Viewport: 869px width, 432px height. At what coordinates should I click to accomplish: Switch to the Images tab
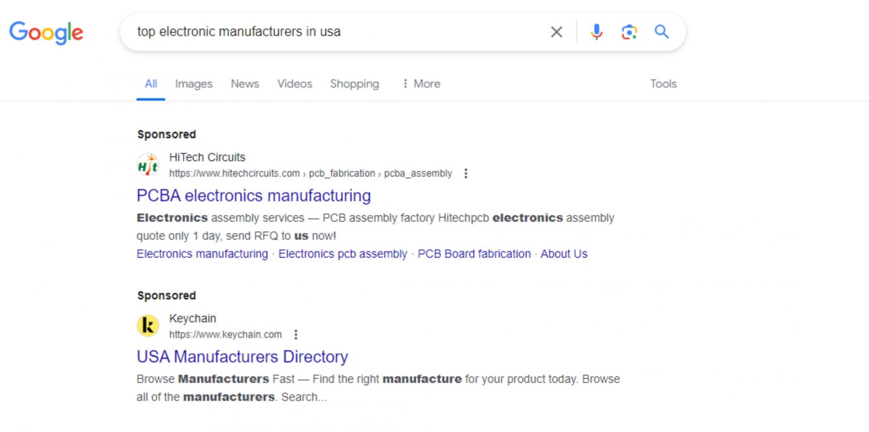[193, 84]
